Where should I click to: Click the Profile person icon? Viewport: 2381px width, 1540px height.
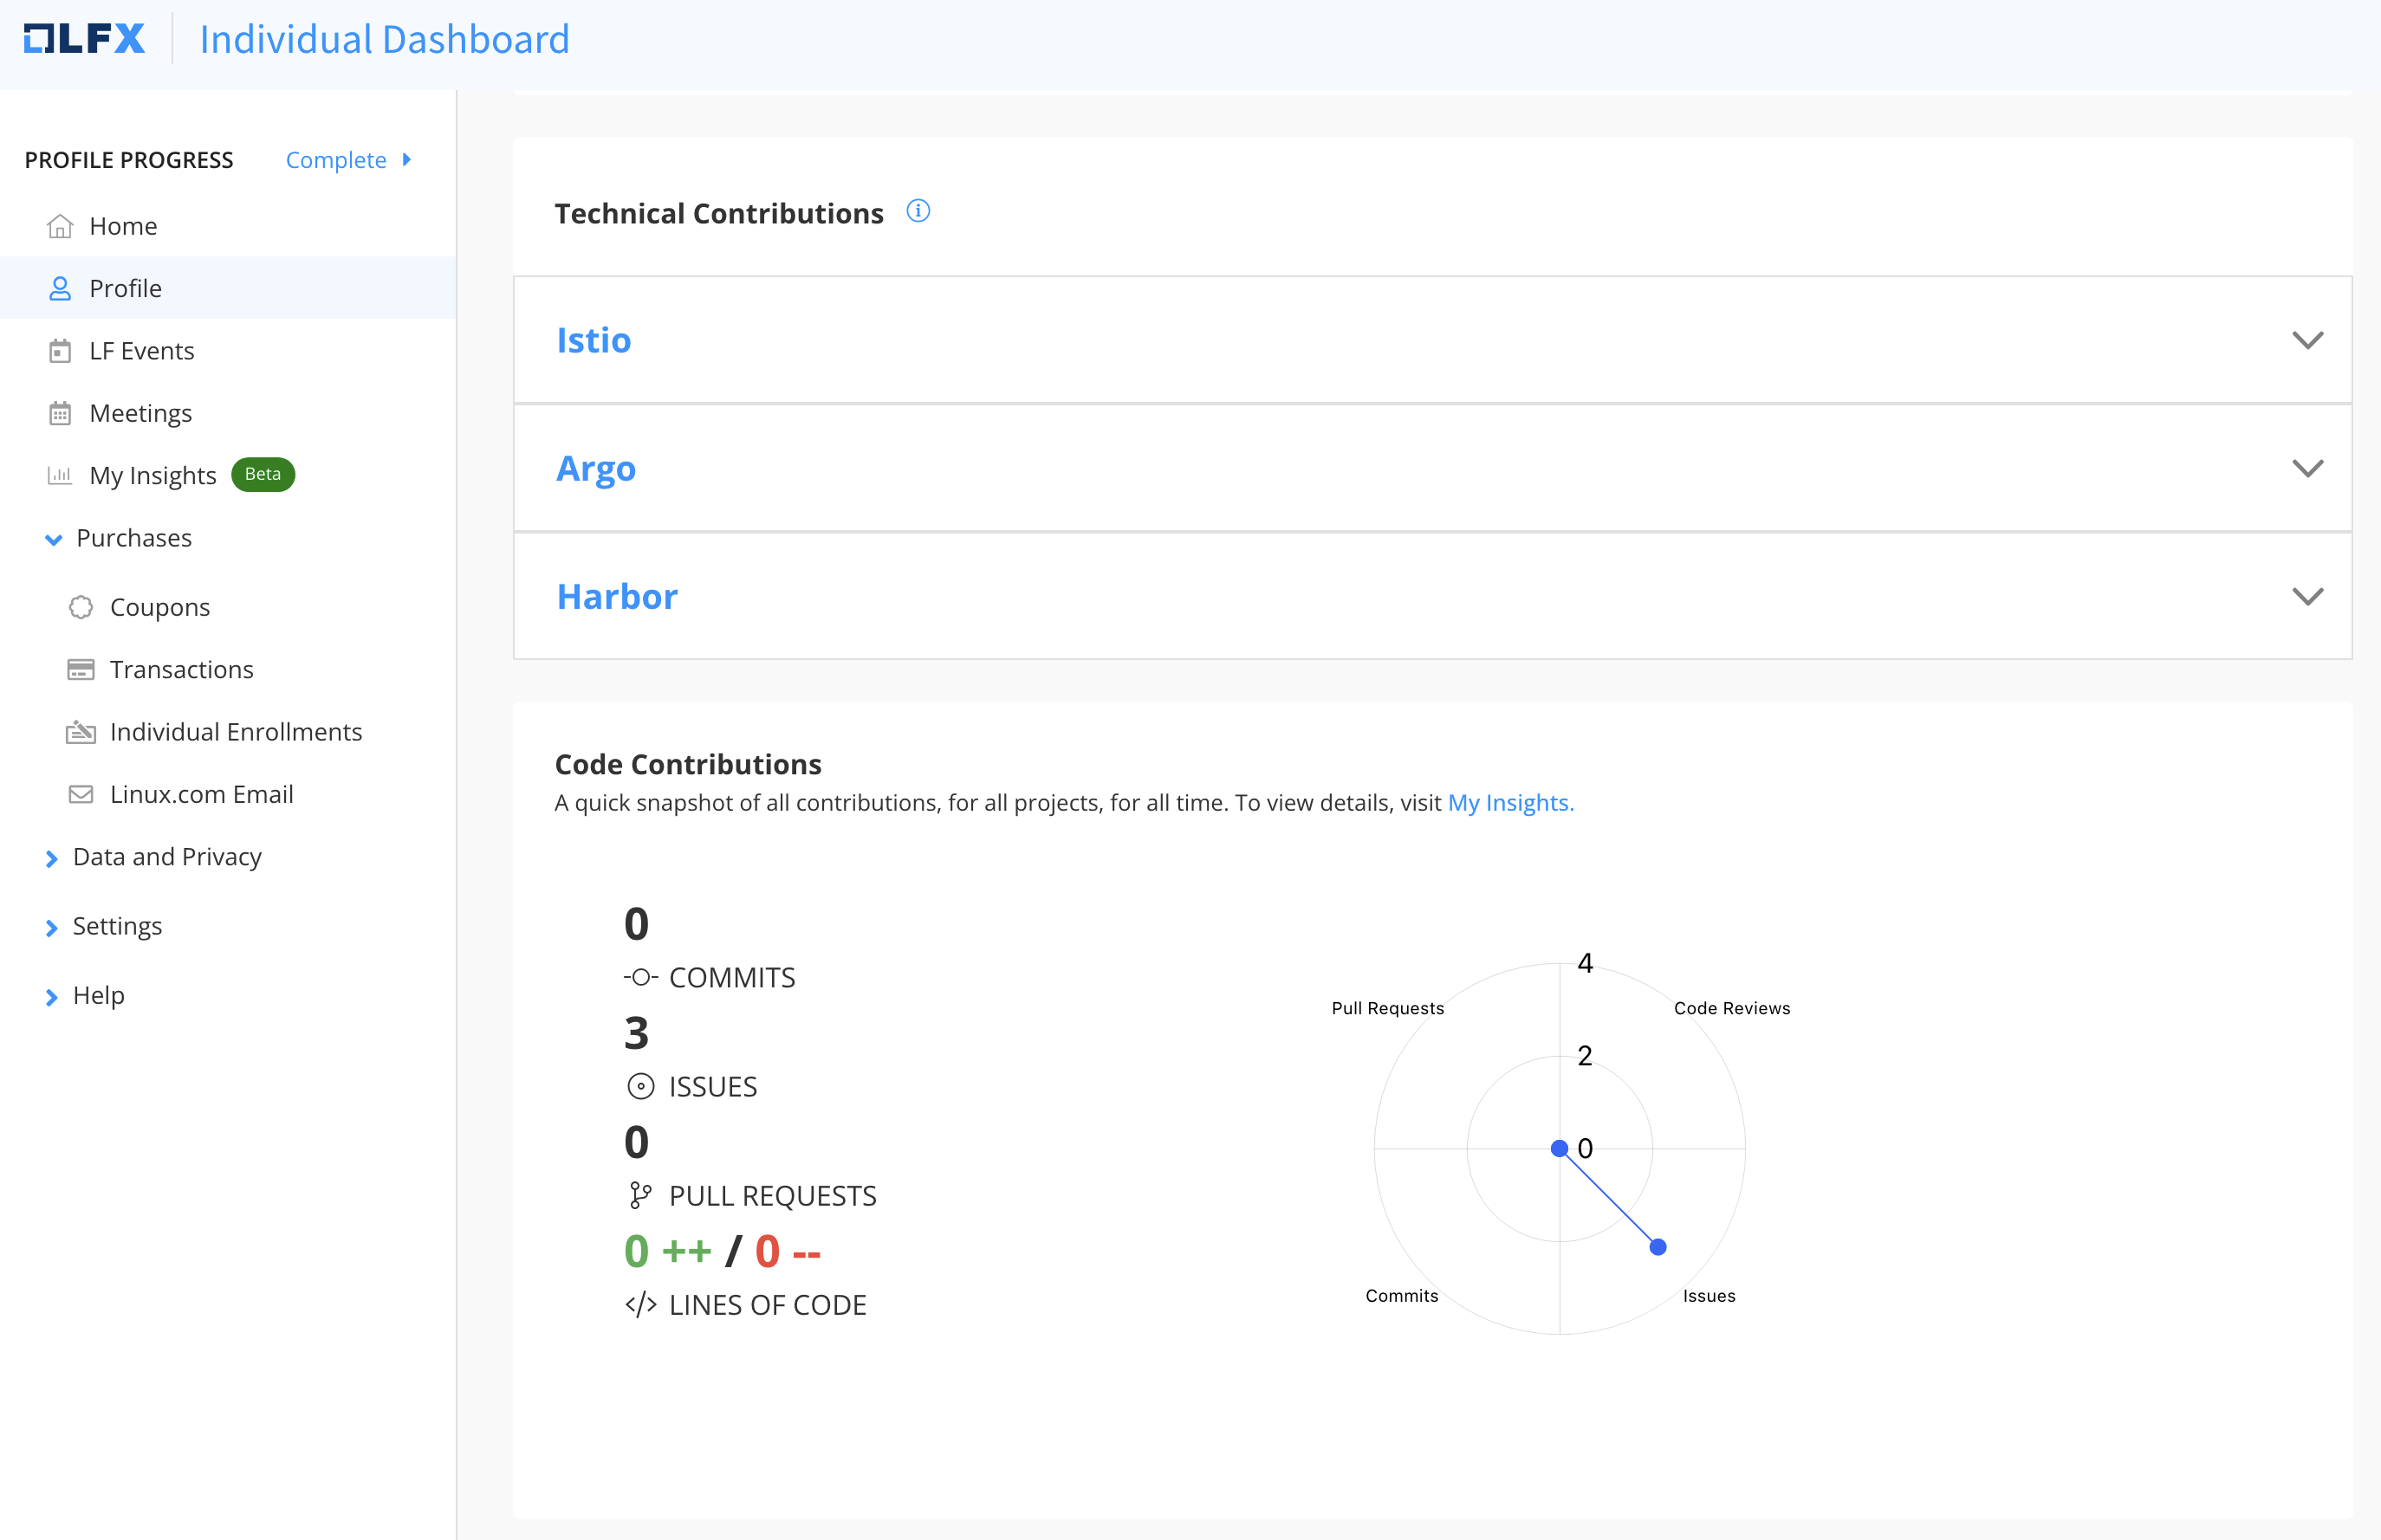[x=60, y=289]
